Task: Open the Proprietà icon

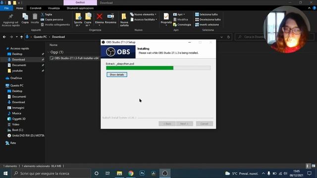Action: (166, 16)
